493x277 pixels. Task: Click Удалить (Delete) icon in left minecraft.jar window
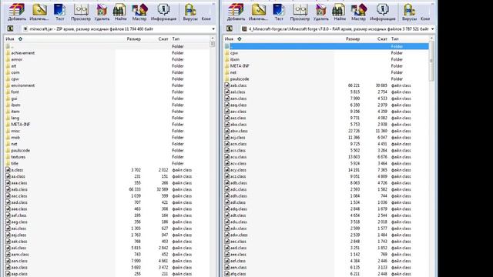point(102,12)
